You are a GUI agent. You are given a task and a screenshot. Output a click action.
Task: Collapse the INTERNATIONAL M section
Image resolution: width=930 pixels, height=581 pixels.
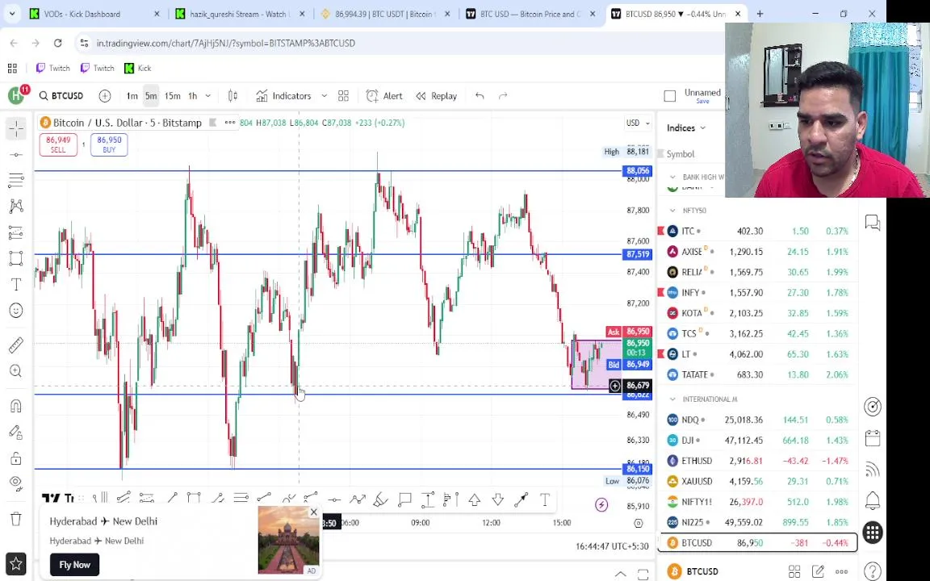point(672,399)
